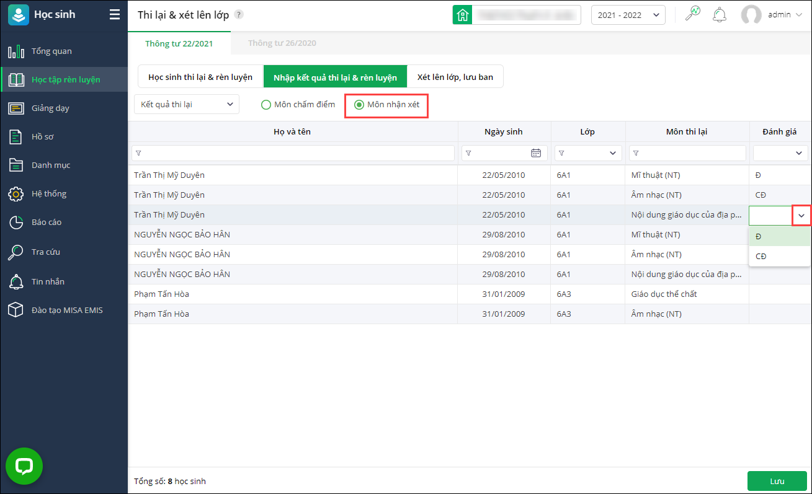Select the Môn nhận xét radio button
812x494 pixels.
(x=359, y=105)
